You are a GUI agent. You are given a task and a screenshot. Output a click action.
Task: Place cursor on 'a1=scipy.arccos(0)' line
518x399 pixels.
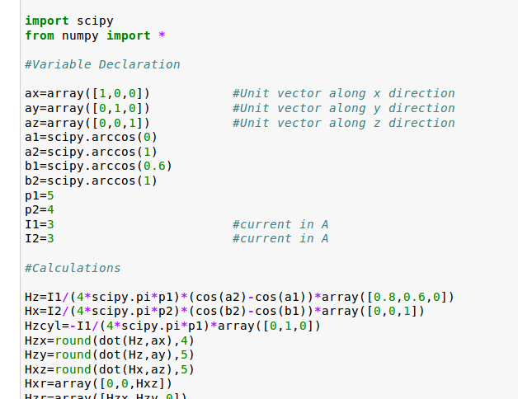(x=91, y=137)
